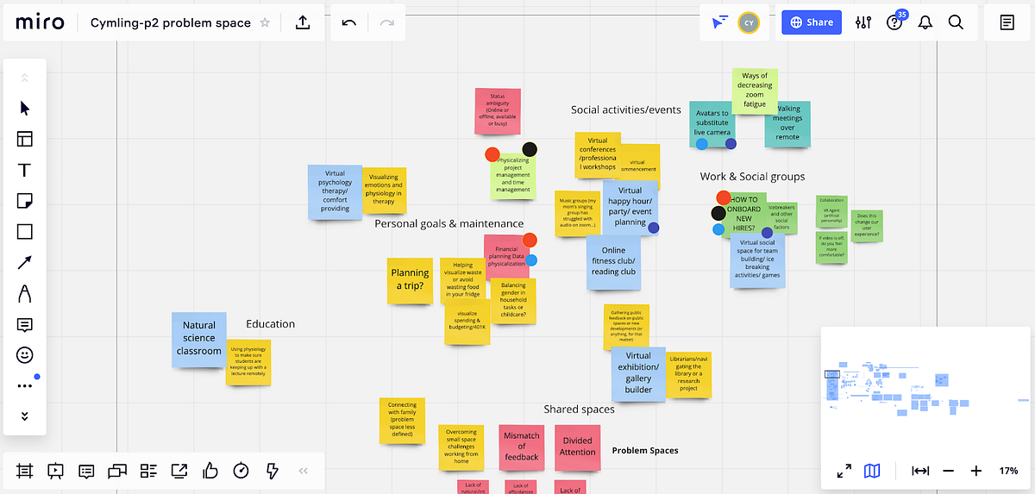Open the comments list icon
The image size is (1035, 494).
pos(86,471)
